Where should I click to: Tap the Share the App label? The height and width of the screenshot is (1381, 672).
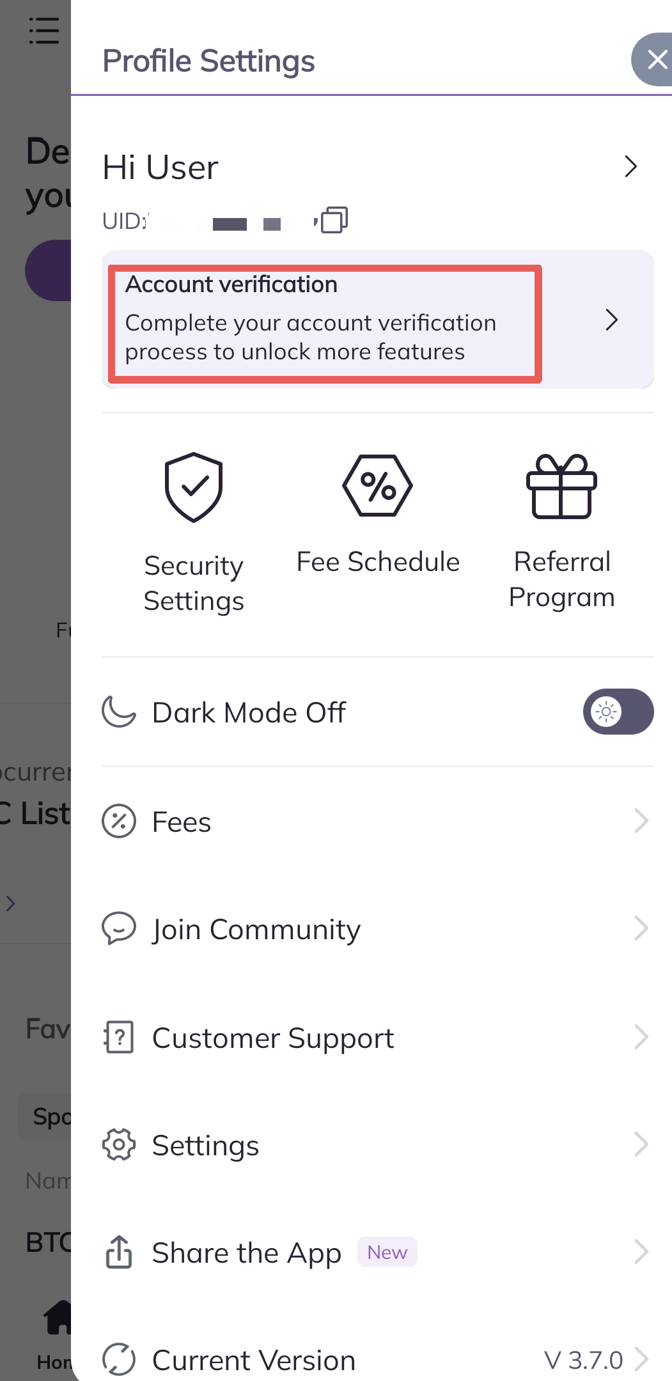(x=246, y=1252)
